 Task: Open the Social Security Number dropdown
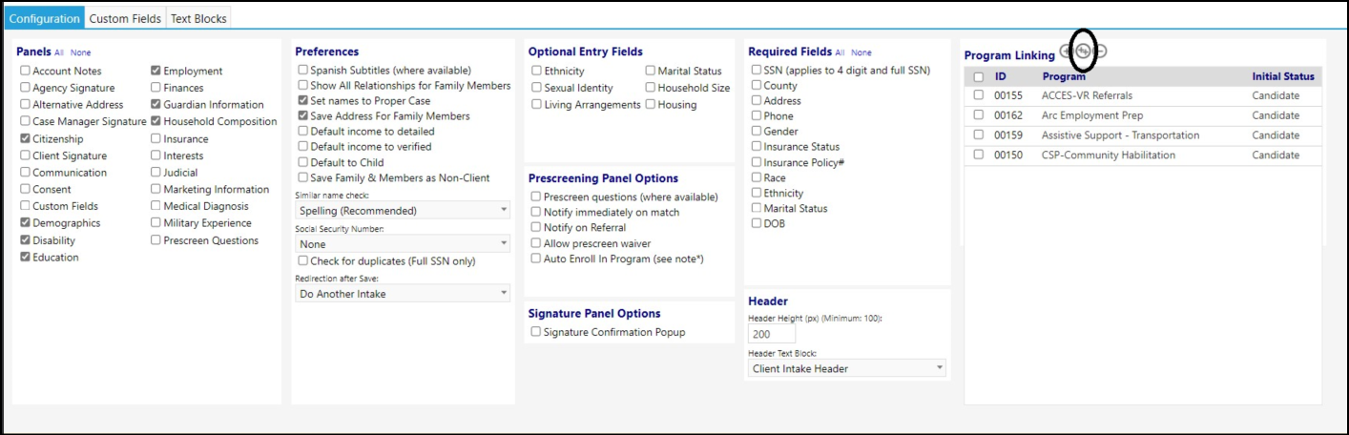pos(403,244)
